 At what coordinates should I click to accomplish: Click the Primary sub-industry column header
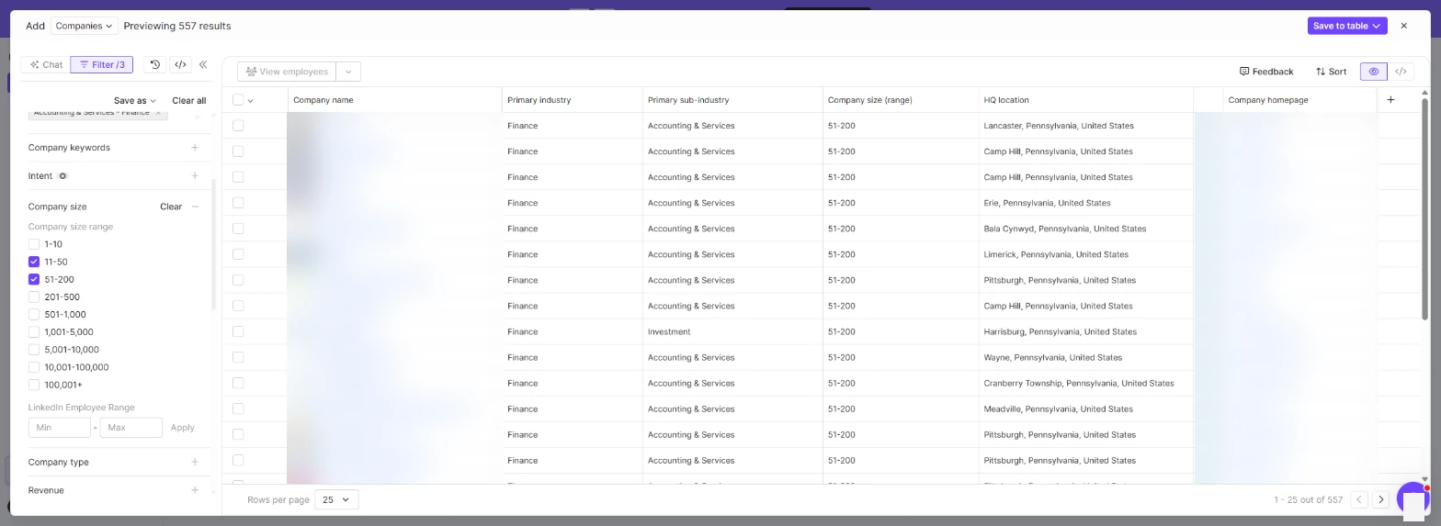(732, 100)
